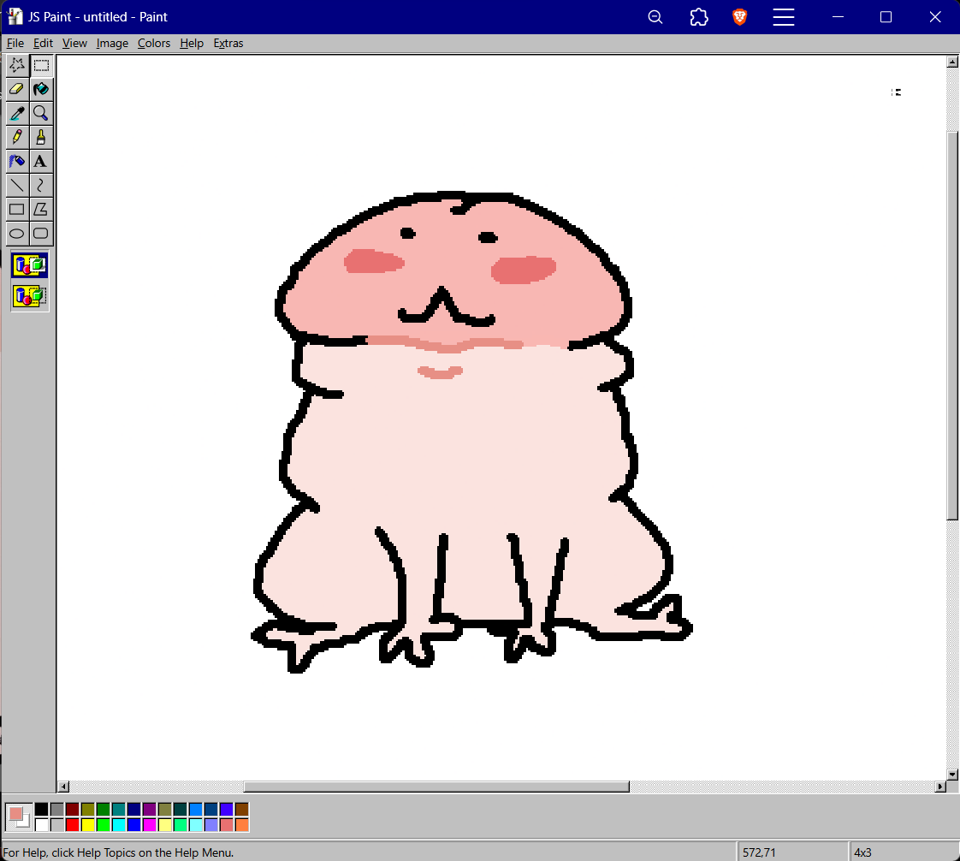
Task: Open the Help menu
Action: click(192, 44)
